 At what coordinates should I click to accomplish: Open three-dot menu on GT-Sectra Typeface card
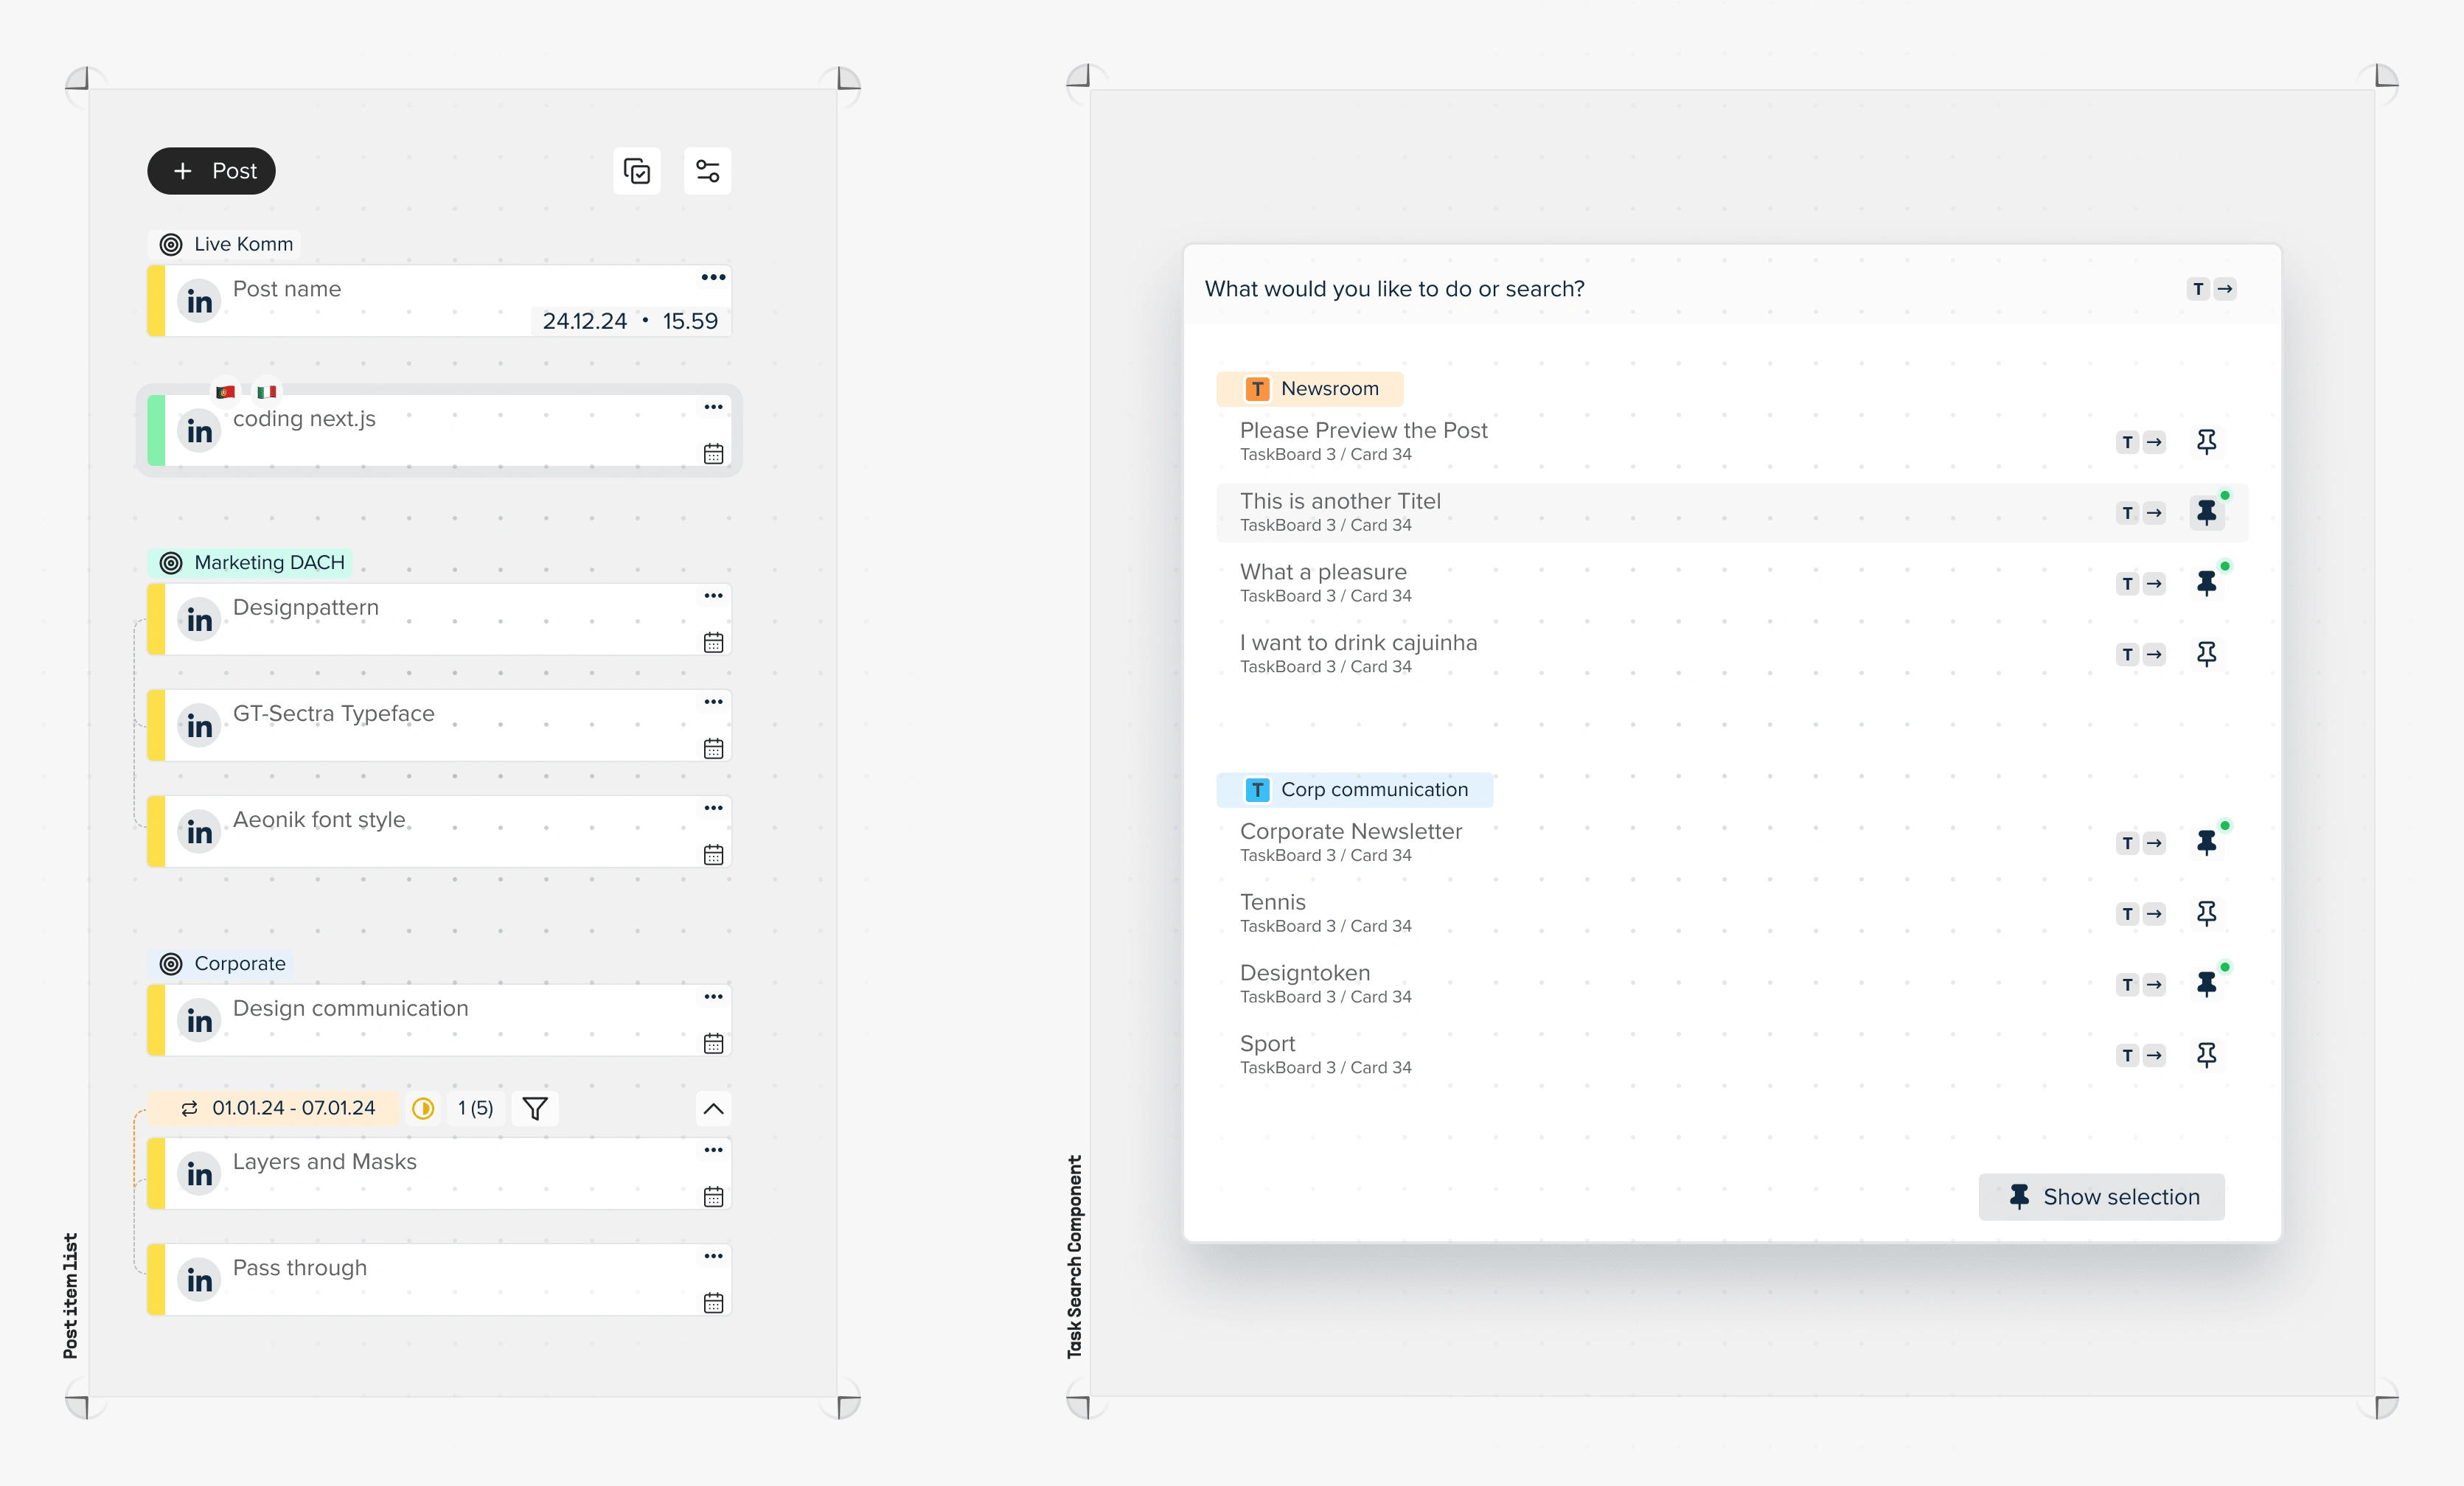713,701
